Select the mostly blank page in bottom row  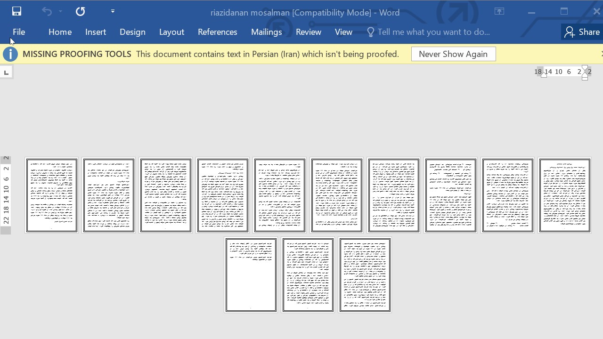coord(251,275)
